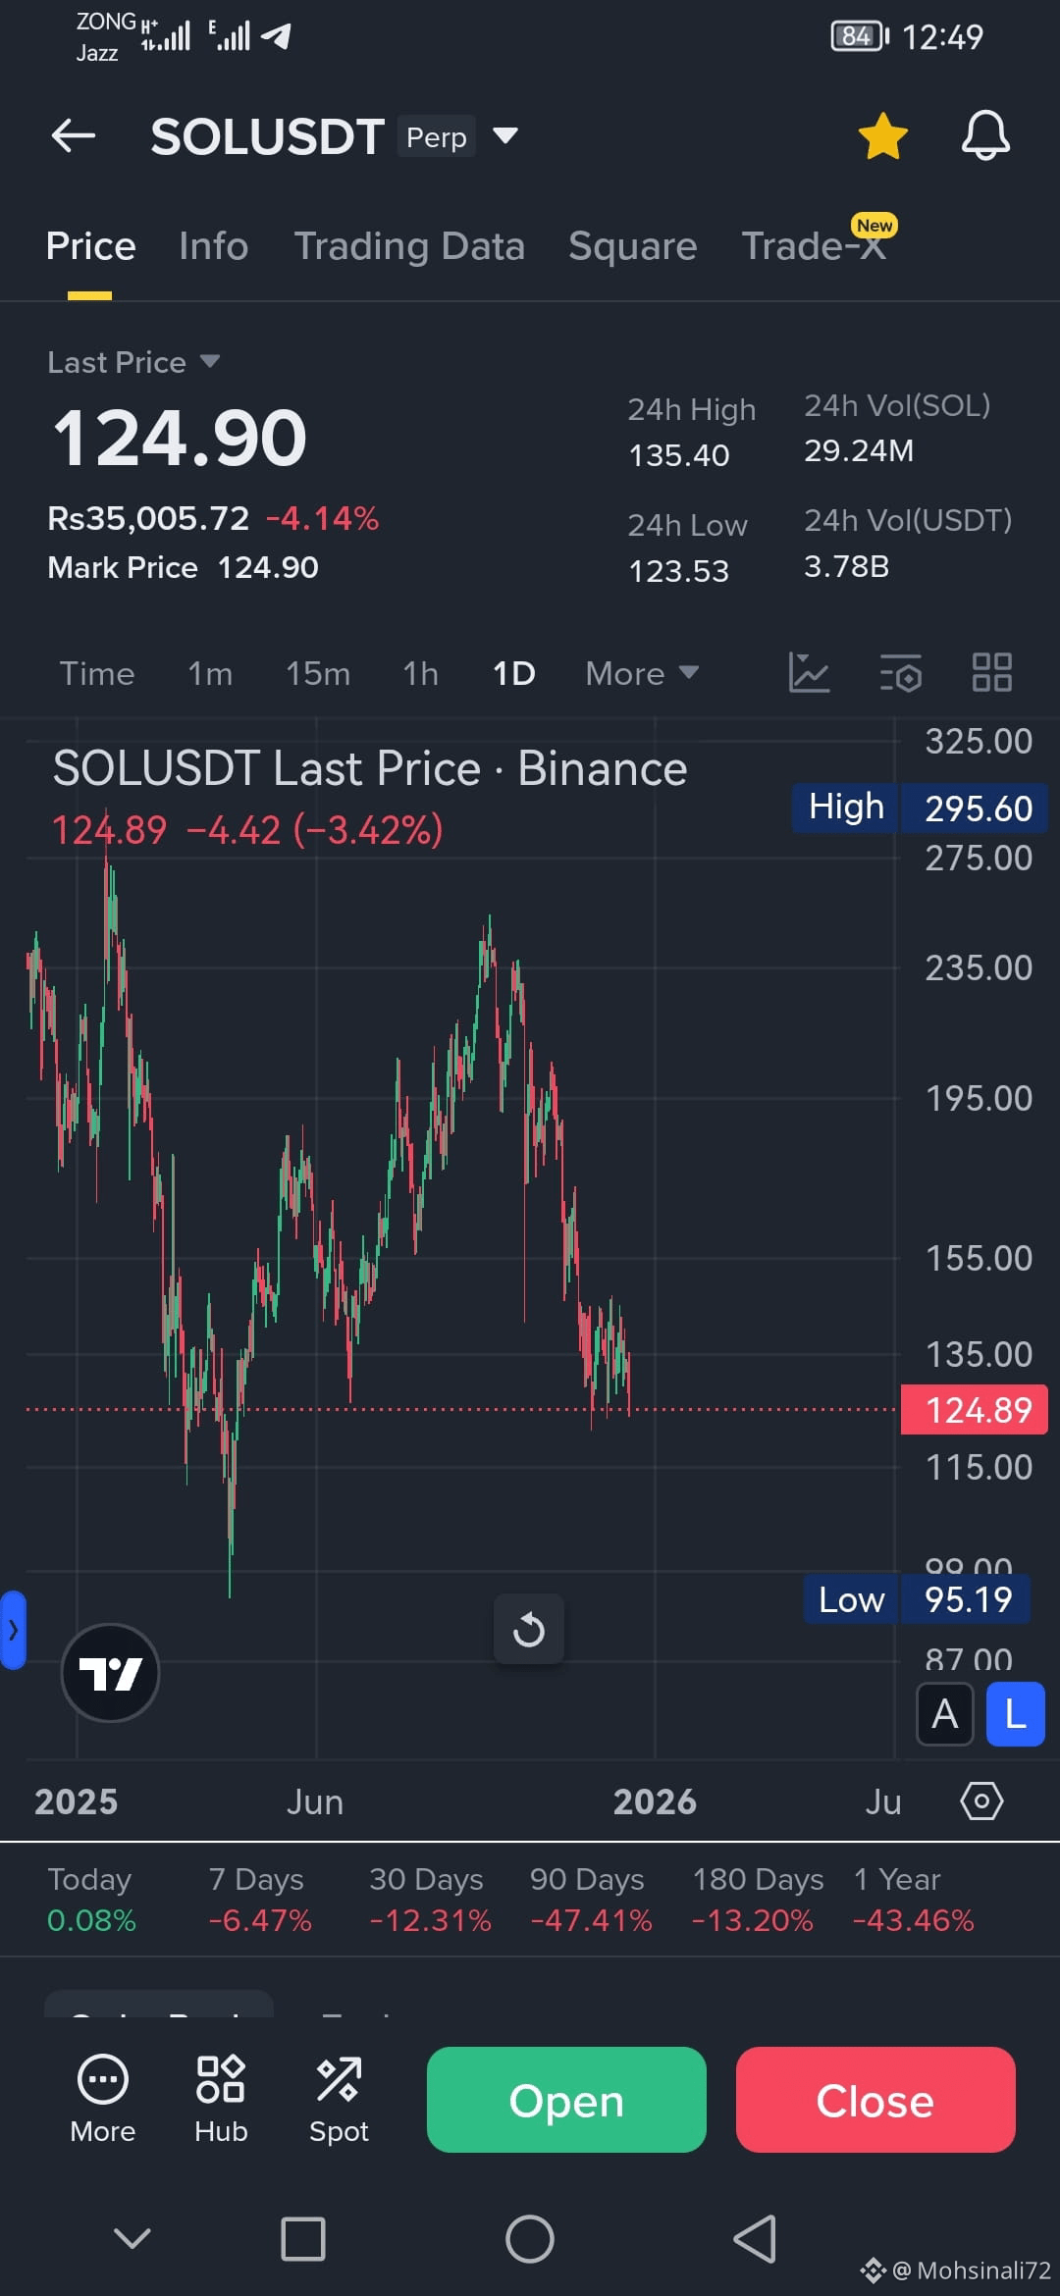Expand the SOLUSDT Perp pair dropdown
Image resolution: width=1060 pixels, height=2296 pixels.
tap(504, 135)
